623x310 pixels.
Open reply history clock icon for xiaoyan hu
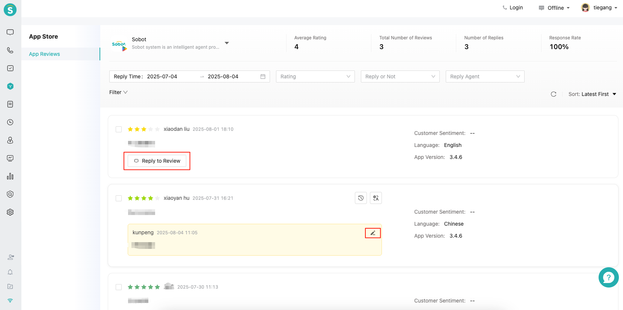(x=361, y=198)
